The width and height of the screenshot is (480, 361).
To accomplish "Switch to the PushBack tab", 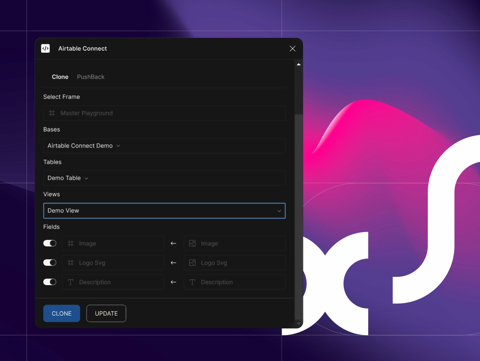I will pyautogui.click(x=91, y=77).
